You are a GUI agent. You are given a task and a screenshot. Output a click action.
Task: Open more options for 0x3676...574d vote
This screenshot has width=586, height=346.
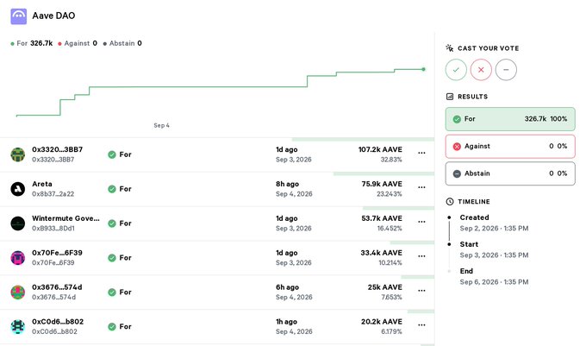coord(421,291)
